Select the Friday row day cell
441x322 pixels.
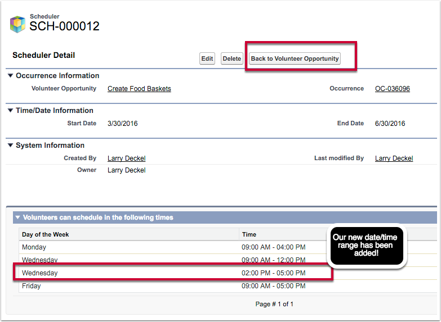(x=31, y=286)
